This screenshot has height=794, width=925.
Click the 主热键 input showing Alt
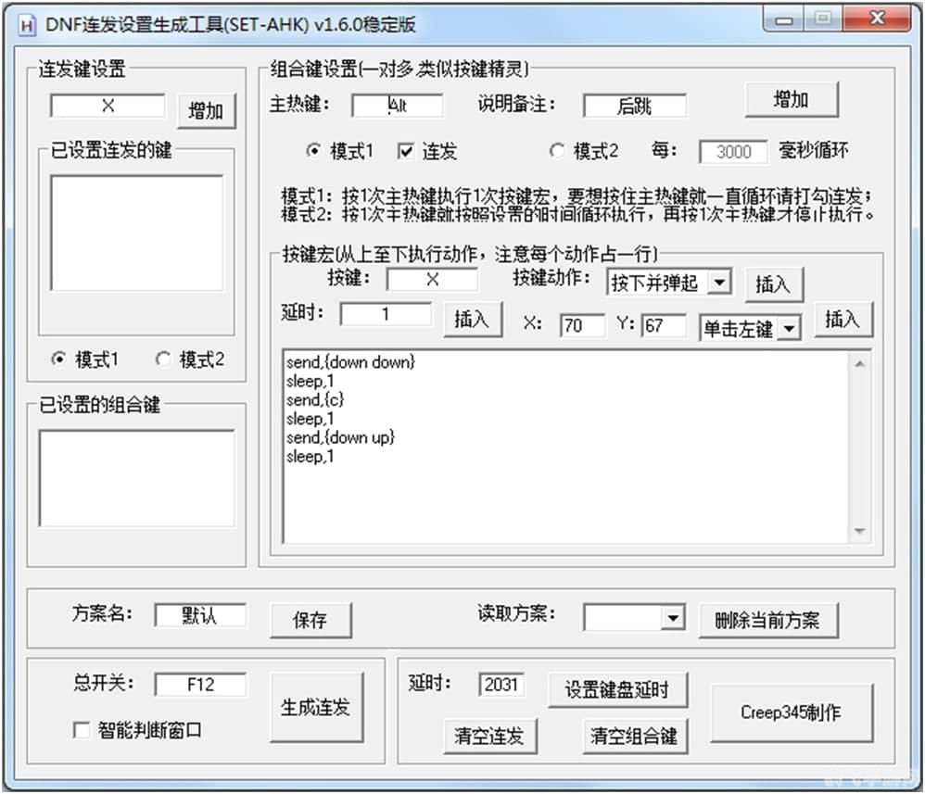pos(399,106)
